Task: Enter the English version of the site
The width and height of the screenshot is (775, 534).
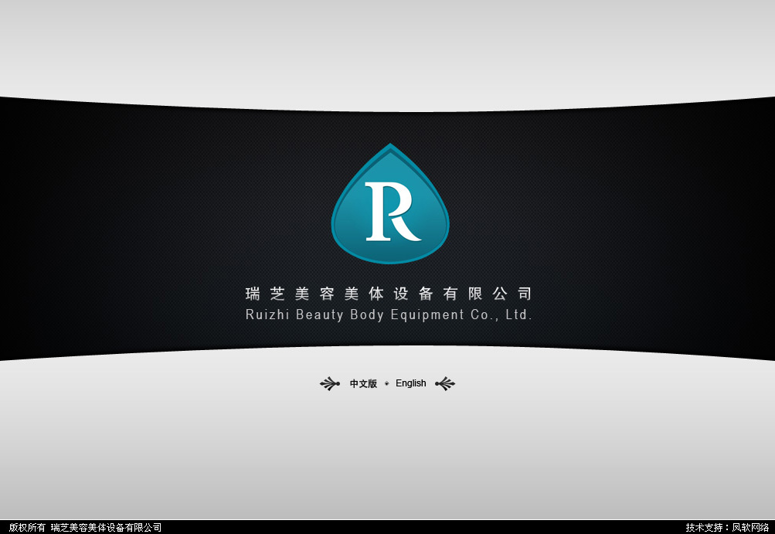Action: pos(410,383)
